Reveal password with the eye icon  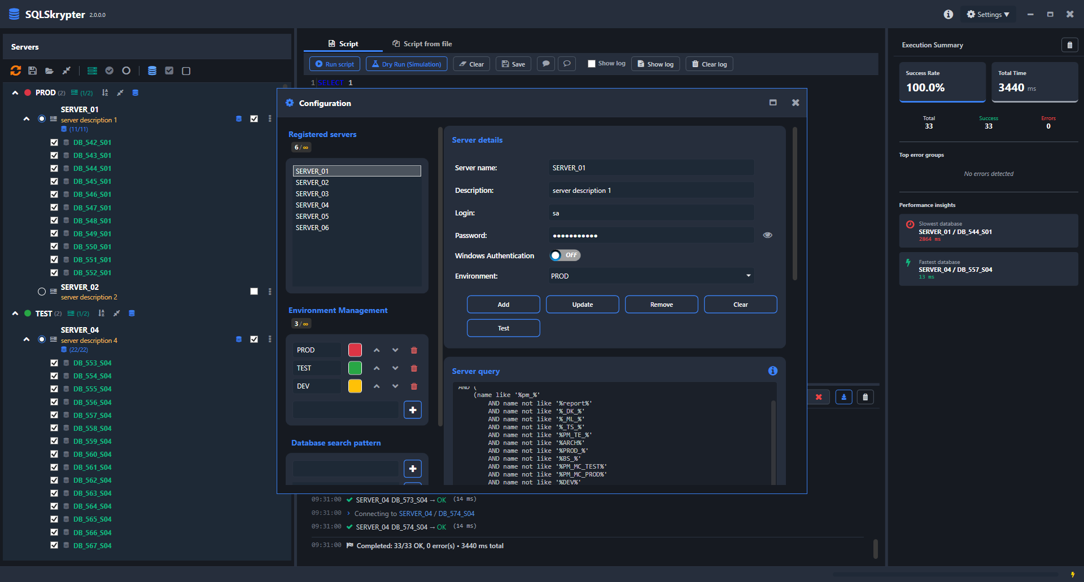pos(768,235)
